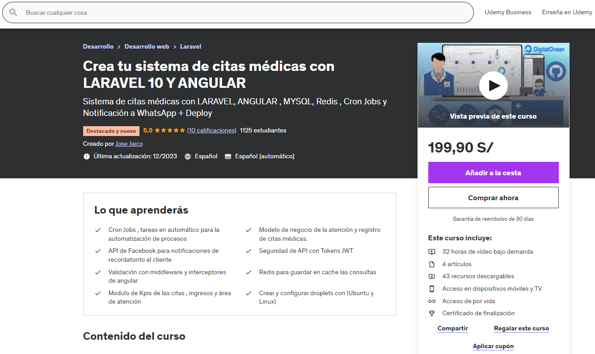Click the trophy icon beside "Certificado de finalización"
Viewport: 595px width, 354px height.
[x=432, y=313]
